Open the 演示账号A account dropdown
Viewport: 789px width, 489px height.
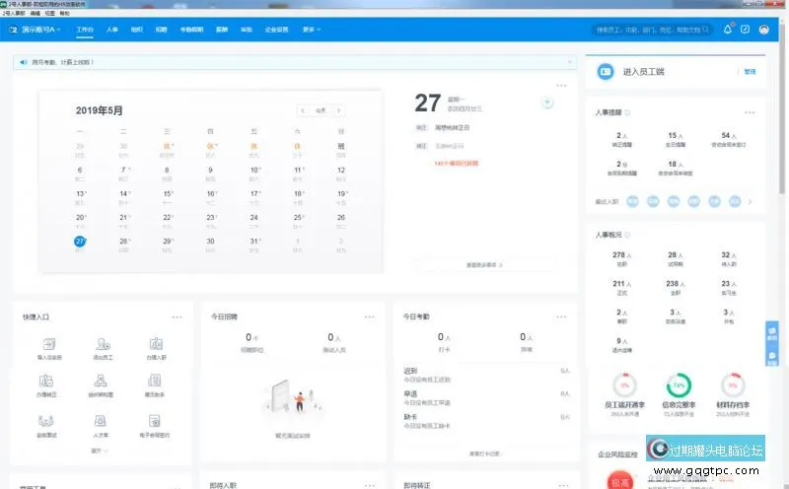[40, 30]
